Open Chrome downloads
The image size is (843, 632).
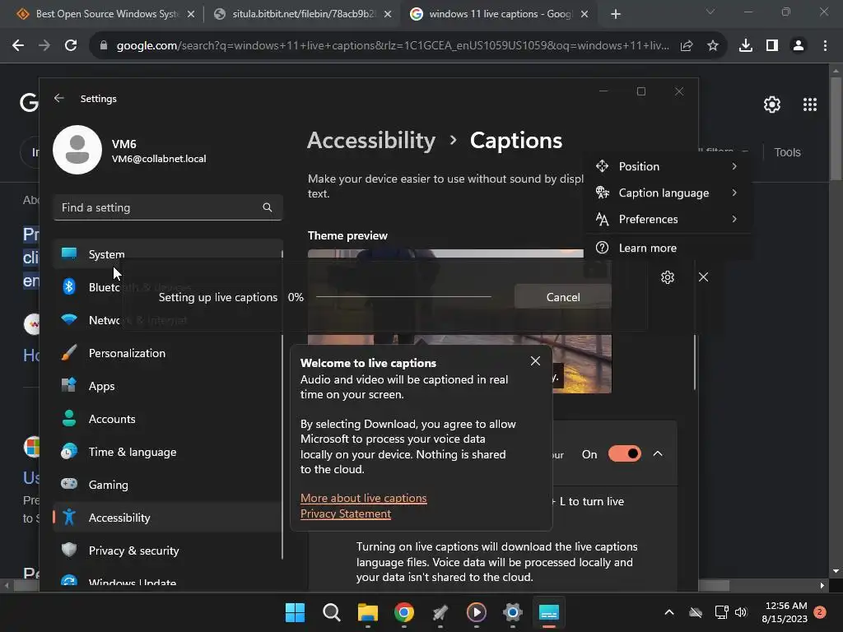(x=746, y=46)
